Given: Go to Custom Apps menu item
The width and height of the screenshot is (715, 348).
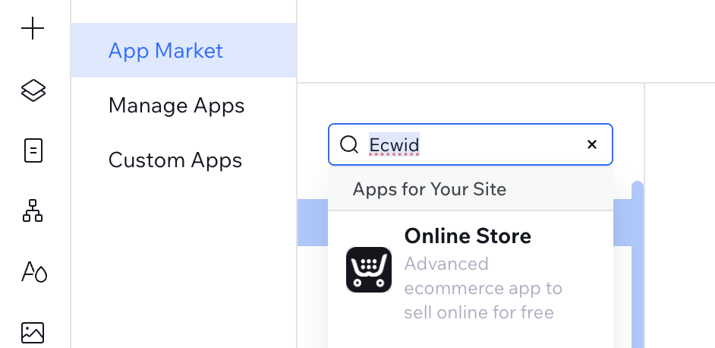Looking at the screenshot, I should 175,160.
